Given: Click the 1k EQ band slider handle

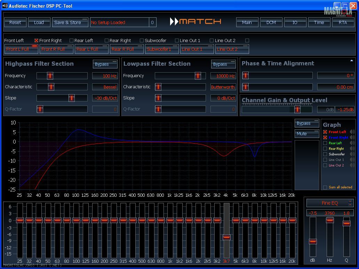Looking at the screenshot, I should [x=170, y=220].
